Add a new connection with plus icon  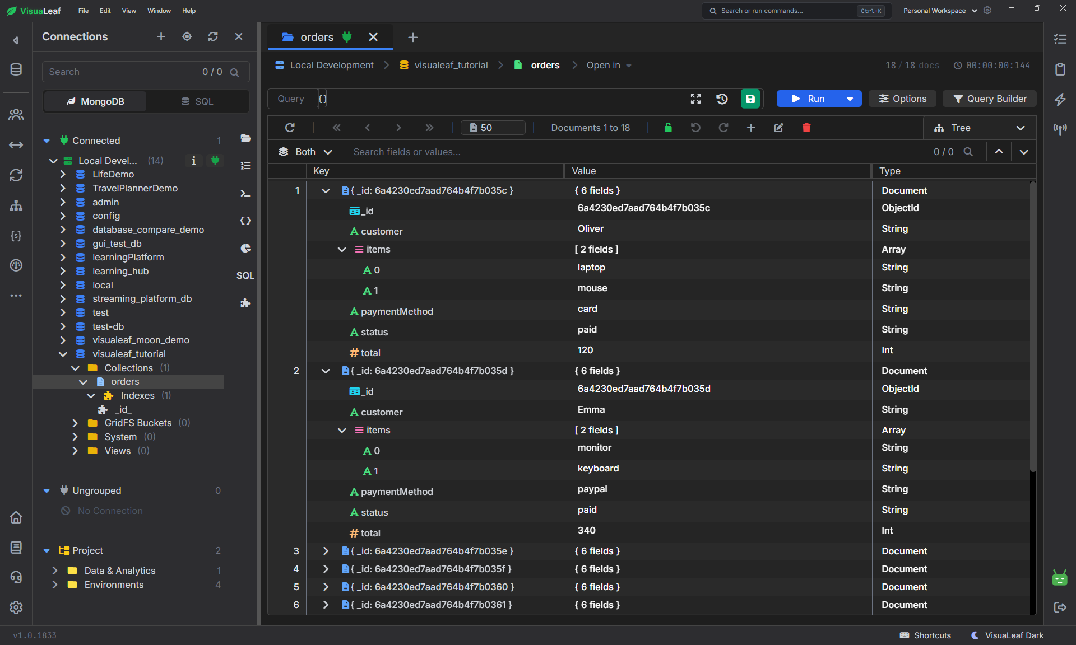(161, 36)
